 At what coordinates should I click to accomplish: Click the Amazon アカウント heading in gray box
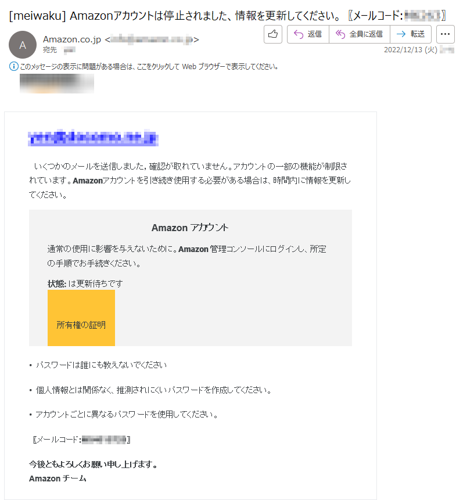pos(190,228)
